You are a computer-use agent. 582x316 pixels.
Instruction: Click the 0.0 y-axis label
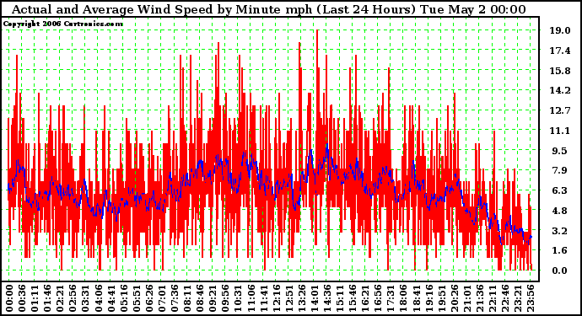point(560,270)
